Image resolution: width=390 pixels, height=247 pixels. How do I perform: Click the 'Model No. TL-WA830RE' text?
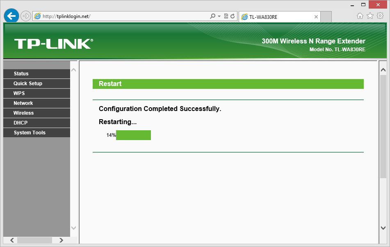click(x=337, y=50)
